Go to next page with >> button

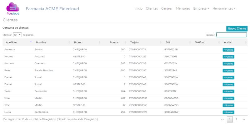[244, 119]
